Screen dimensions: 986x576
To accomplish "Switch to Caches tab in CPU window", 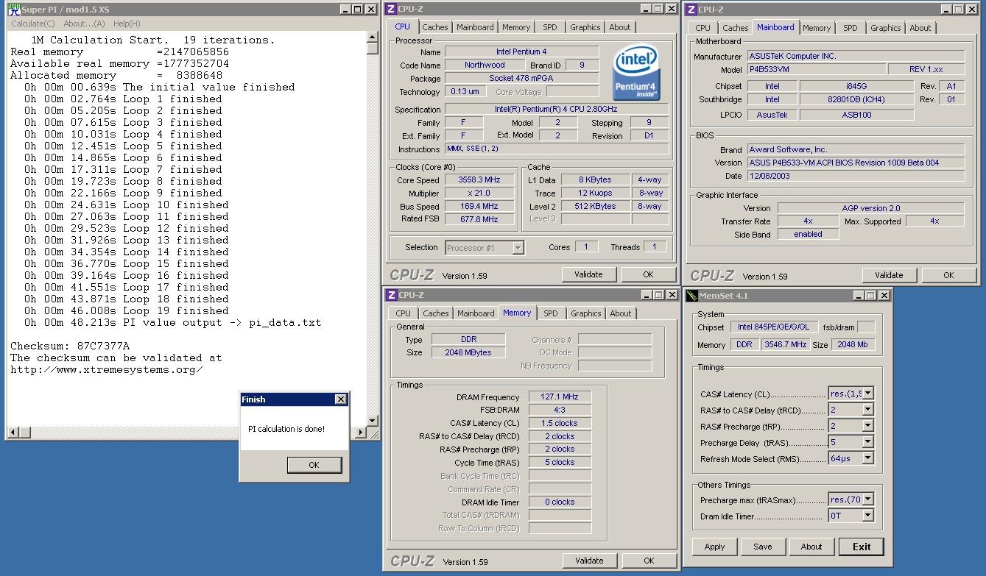I will (434, 27).
